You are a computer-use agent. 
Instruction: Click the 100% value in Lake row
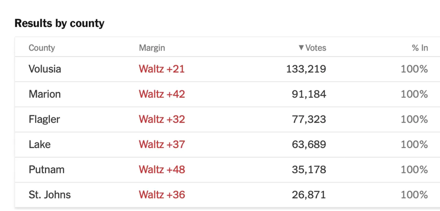[x=414, y=144]
